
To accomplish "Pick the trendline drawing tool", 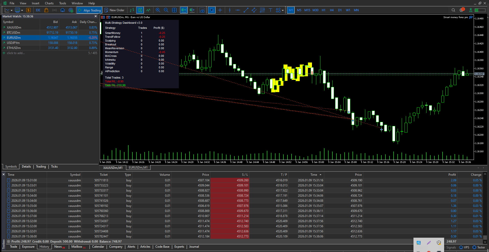I will tap(246, 10).
